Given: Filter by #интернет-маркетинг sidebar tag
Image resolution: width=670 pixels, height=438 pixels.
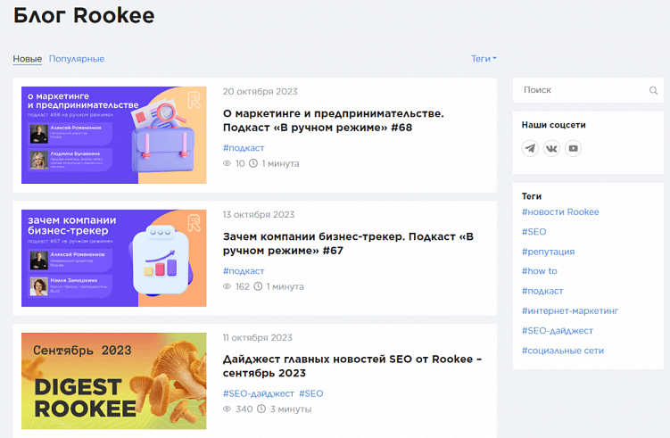Looking at the screenshot, I should tap(570, 310).
